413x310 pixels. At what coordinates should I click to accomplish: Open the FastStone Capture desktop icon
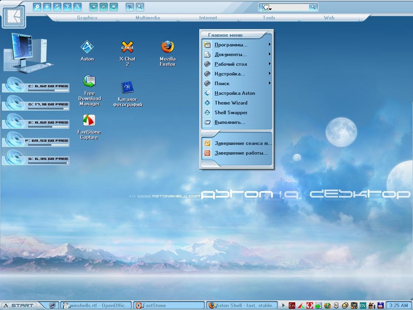pyautogui.click(x=89, y=127)
